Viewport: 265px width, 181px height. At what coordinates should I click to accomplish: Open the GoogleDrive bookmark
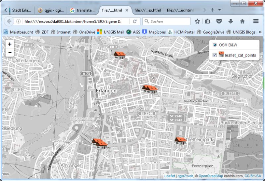tap(211, 32)
